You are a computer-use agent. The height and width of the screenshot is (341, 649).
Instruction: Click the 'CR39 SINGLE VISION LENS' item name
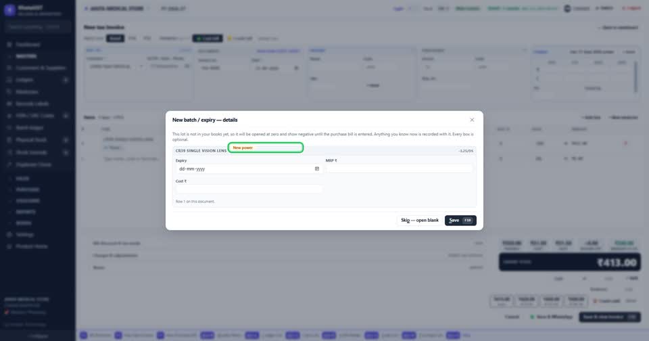click(x=201, y=151)
